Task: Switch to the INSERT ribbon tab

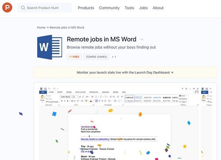Action: pyautogui.click(x=60, y=92)
